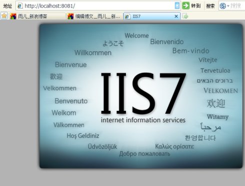Click the Japanese ようこそ text

point(113,43)
